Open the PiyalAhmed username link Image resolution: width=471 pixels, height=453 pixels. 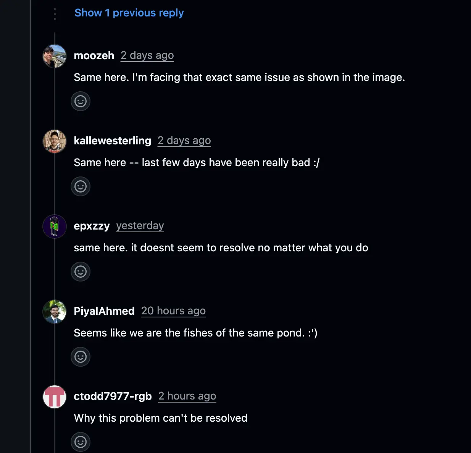104,311
